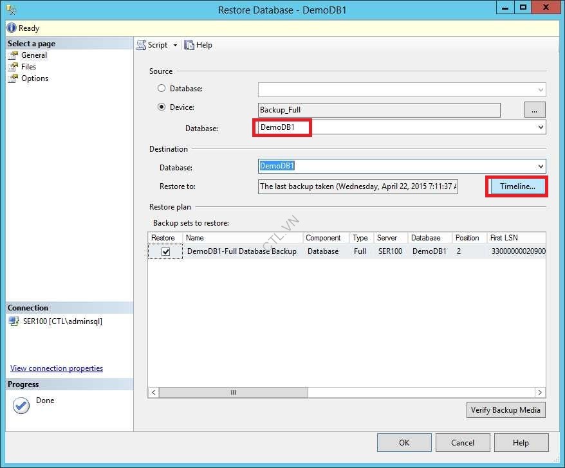Click Verify Backup Media
Image resolution: width=565 pixels, height=468 pixels.
pos(506,410)
